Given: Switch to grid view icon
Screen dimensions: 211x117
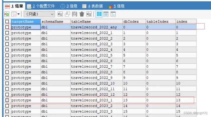Looking at the screenshot, I should (x=99, y=14).
